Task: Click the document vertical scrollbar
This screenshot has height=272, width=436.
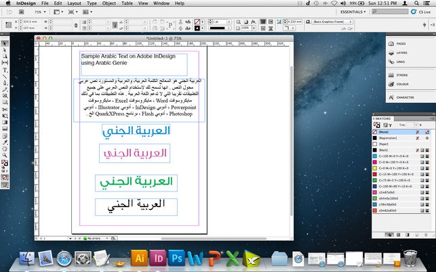Action: [x=292, y=141]
